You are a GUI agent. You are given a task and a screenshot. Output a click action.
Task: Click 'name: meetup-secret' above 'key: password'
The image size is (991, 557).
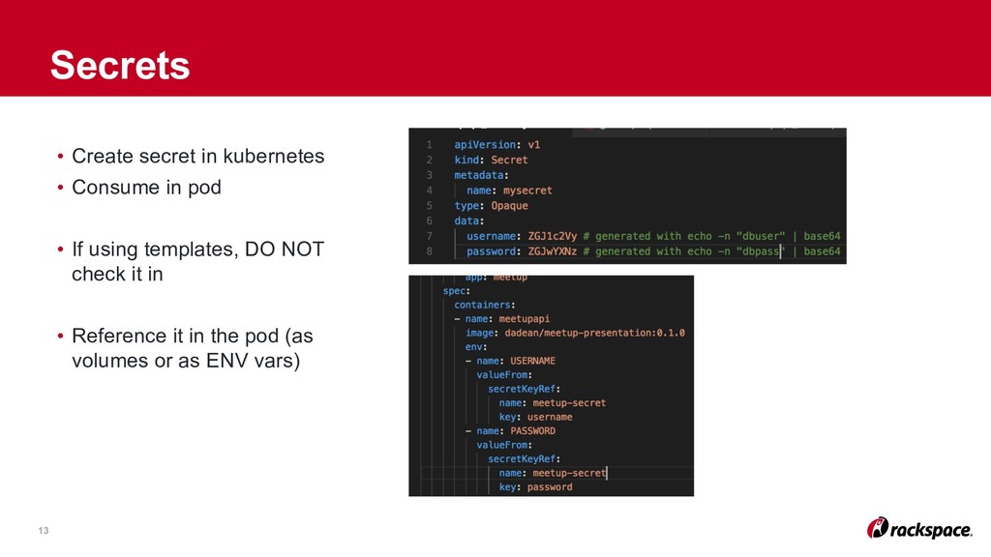coord(553,473)
